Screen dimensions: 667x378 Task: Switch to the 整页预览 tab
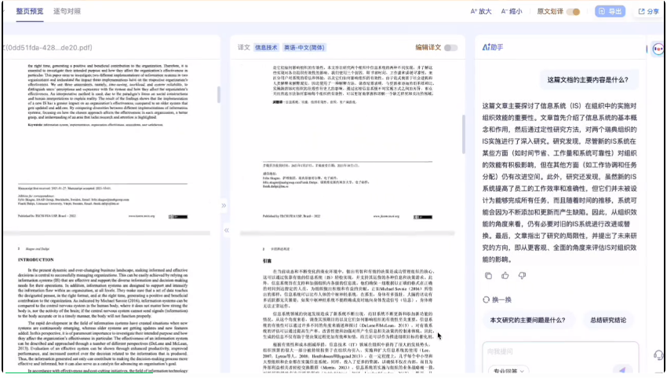tap(29, 12)
